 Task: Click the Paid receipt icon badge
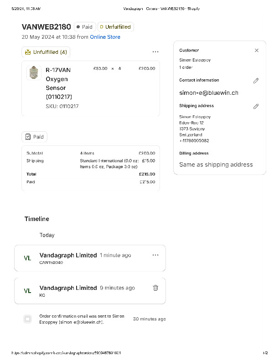(x=28, y=137)
